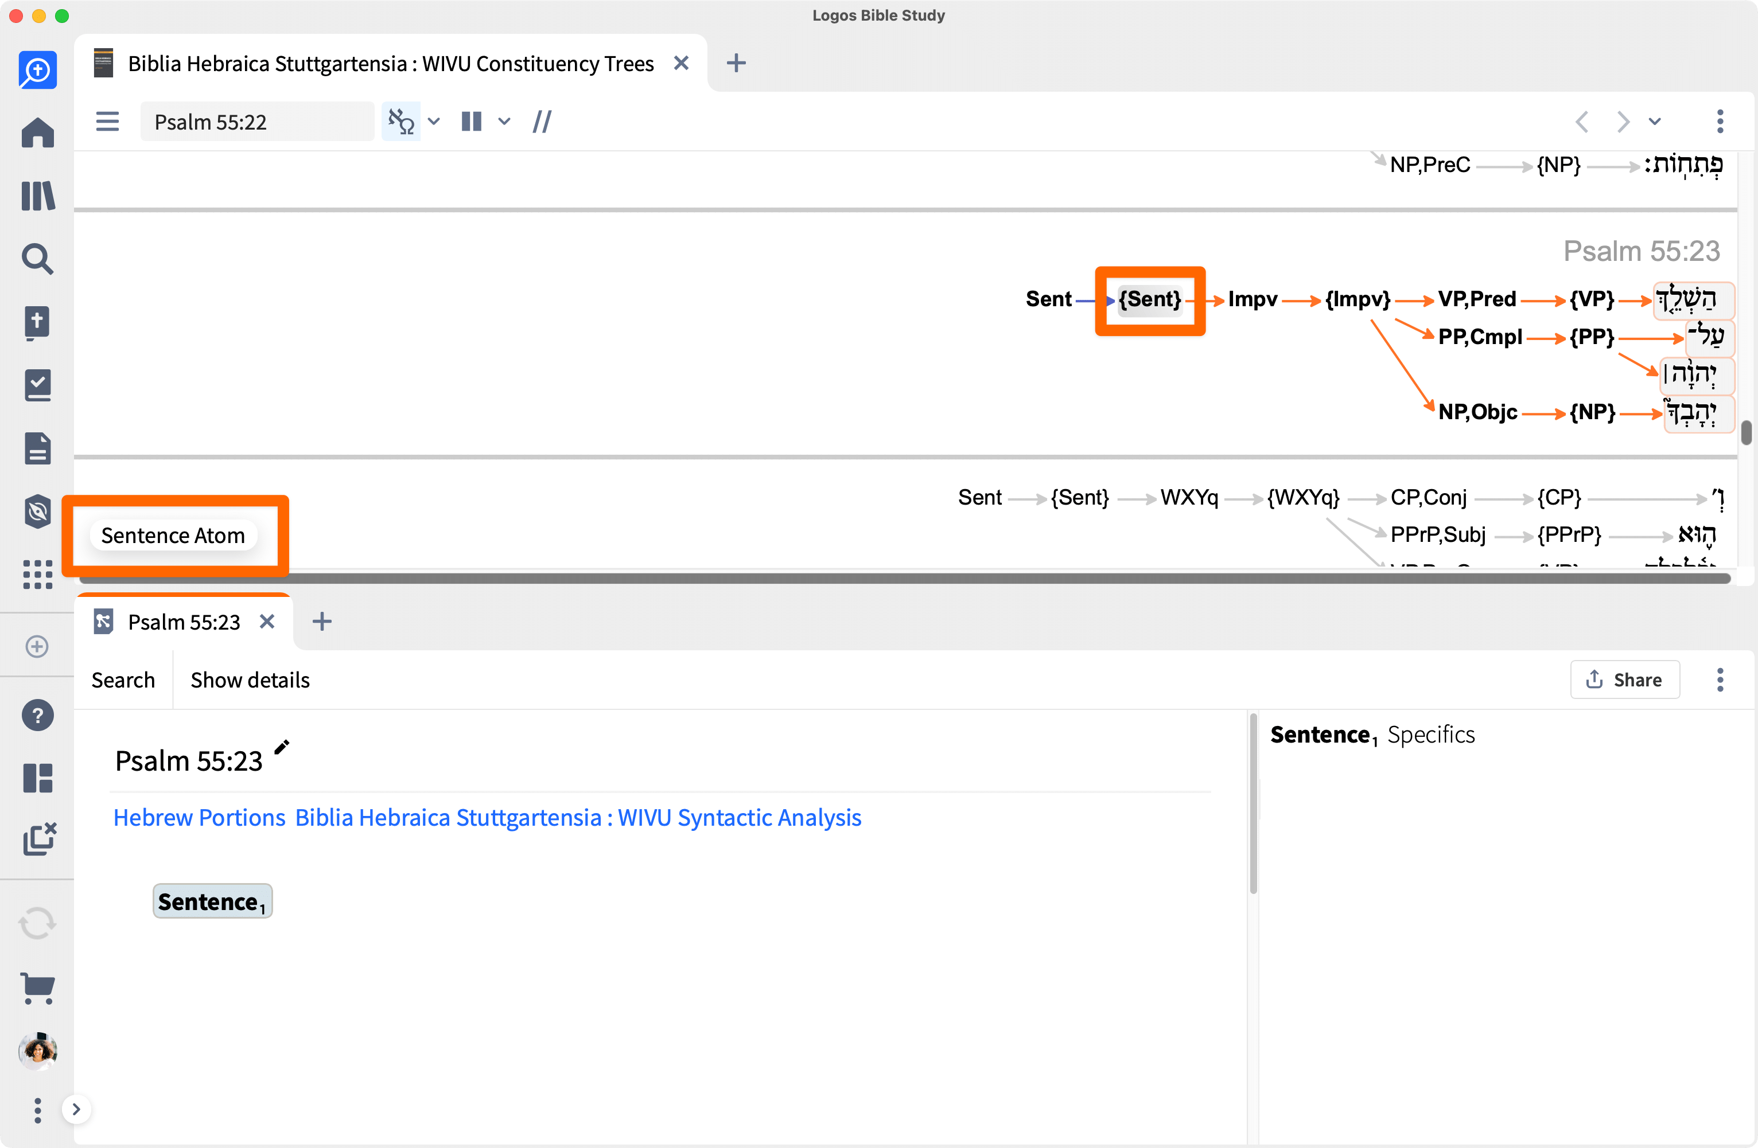Click the Impv node in the tree
The image size is (1758, 1148).
1253,300
